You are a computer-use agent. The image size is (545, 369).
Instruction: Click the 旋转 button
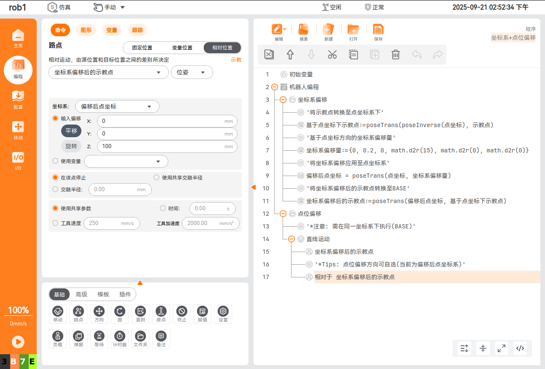[x=71, y=146]
